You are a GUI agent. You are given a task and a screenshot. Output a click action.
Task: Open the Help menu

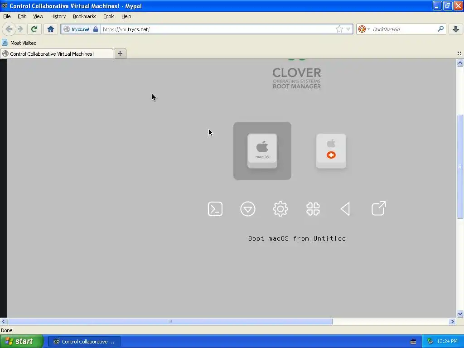point(126,16)
